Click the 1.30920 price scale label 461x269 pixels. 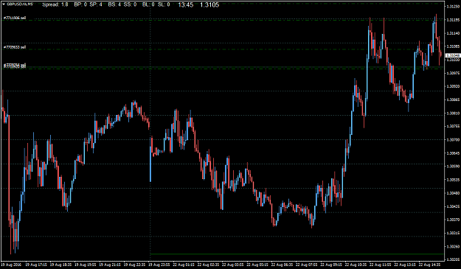453,86
